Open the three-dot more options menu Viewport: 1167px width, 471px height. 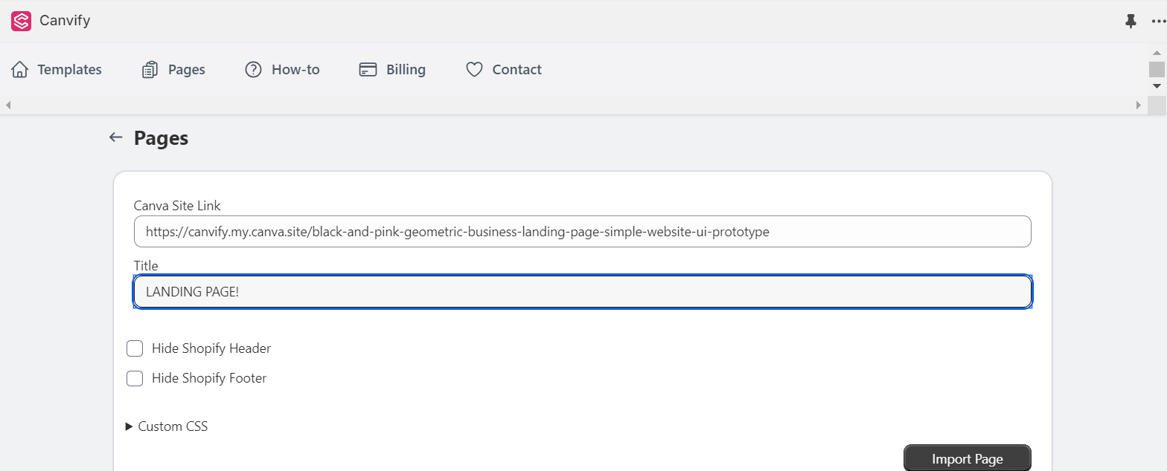tap(1158, 22)
